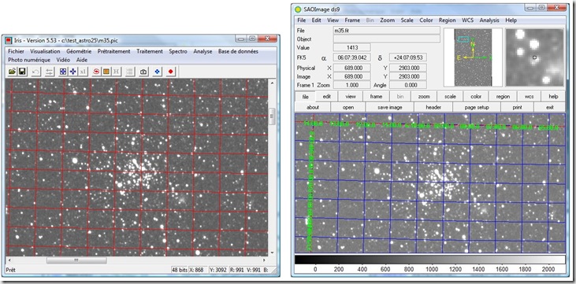Image resolution: width=576 pixels, height=284 pixels.
Task: Open the Visualisation menu in Iris
Action: pyautogui.click(x=45, y=51)
